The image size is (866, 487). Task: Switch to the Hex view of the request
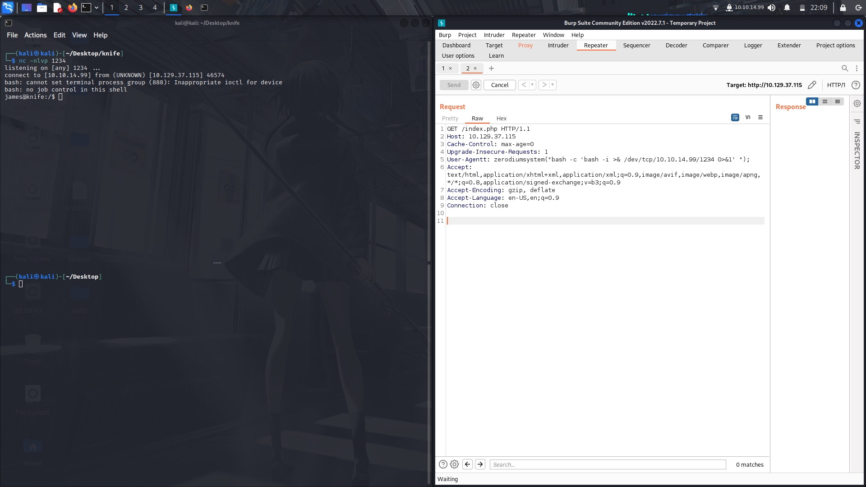click(x=501, y=118)
